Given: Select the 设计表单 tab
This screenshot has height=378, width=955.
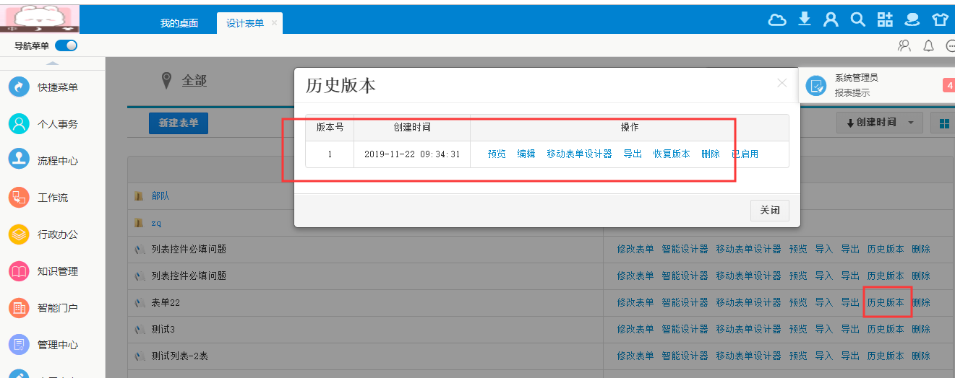Looking at the screenshot, I should point(245,23).
